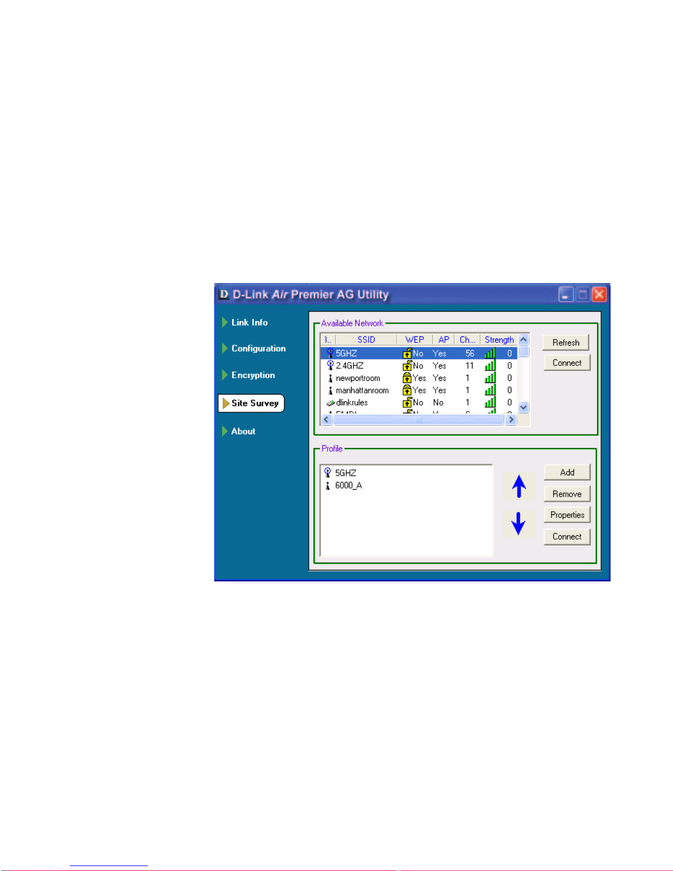Click the newportroom network type icon

pyautogui.click(x=330, y=378)
